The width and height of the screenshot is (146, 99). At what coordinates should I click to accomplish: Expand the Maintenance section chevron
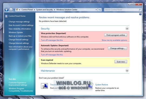click(x=127, y=71)
